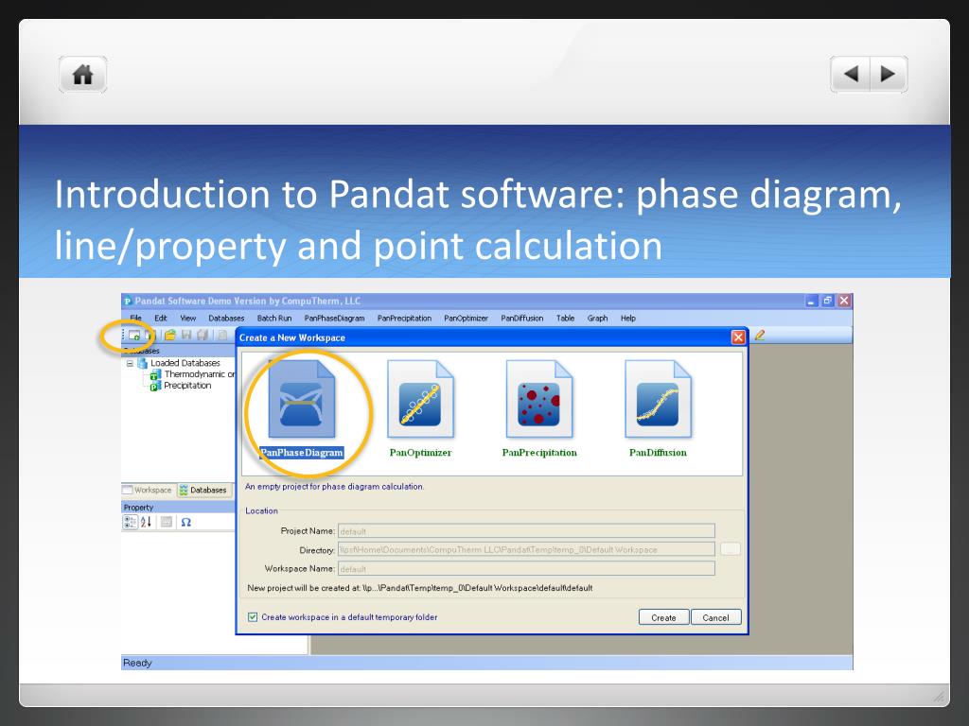Click the Create button
Image resolution: width=969 pixels, height=726 pixels.
click(663, 617)
